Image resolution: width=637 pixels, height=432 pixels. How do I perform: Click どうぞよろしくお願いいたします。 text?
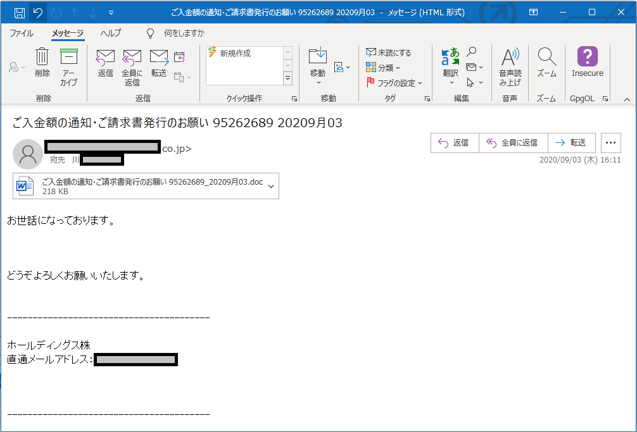click(76, 275)
